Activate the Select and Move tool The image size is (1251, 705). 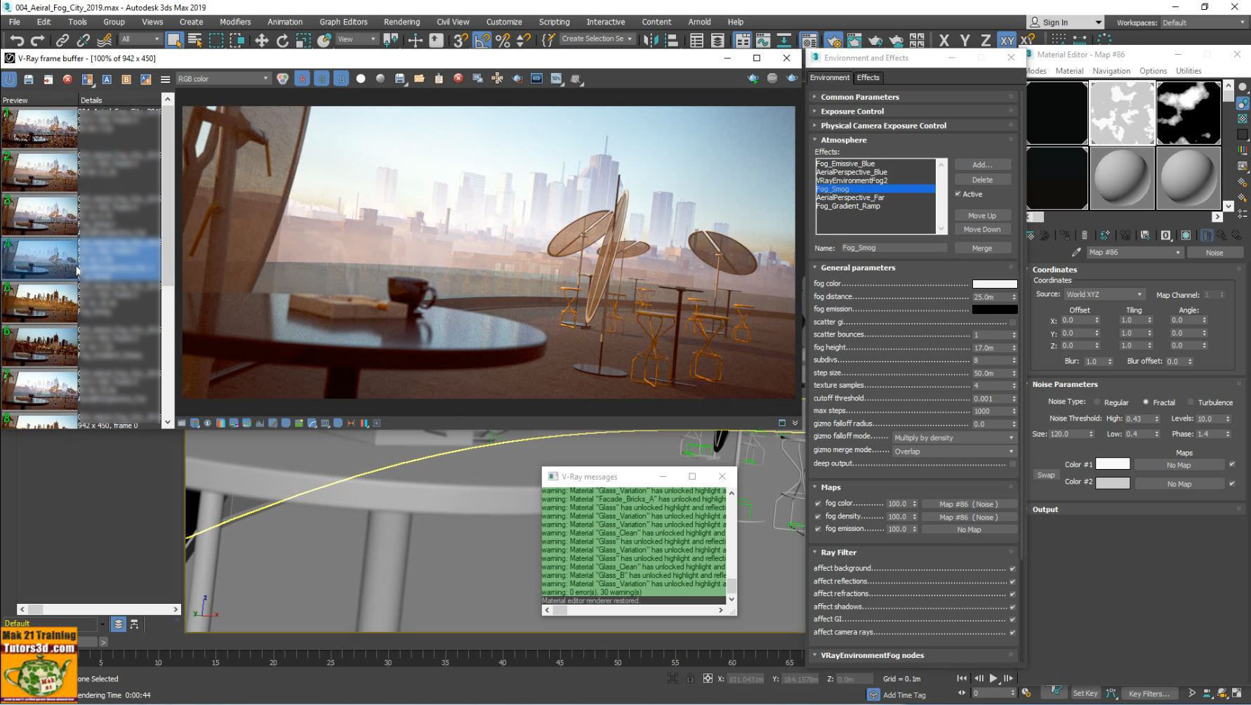pos(261,40)
